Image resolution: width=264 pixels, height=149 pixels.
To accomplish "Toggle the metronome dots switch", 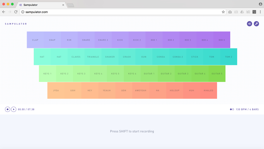I will [232, 109].
